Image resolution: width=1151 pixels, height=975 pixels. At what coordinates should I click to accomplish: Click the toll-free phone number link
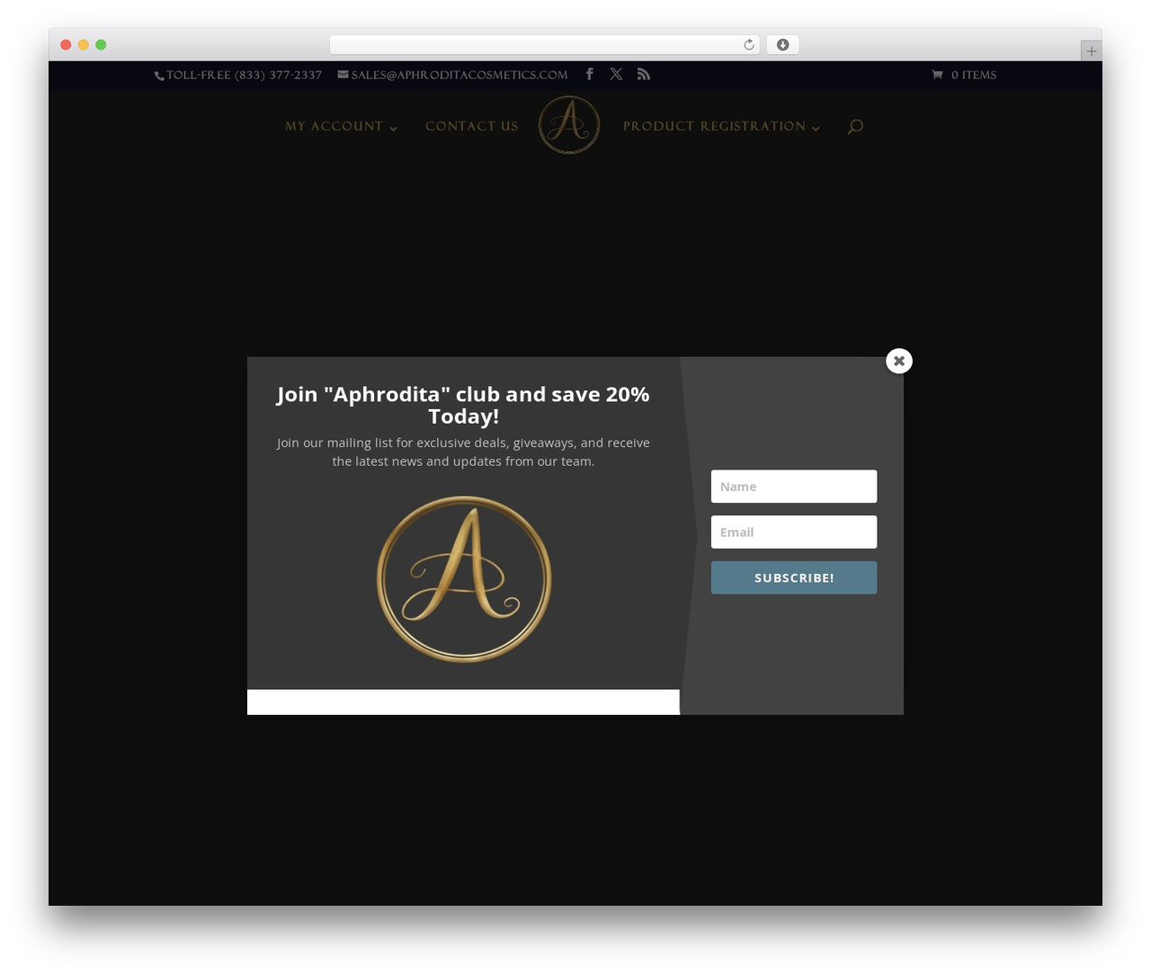[244, 75]
